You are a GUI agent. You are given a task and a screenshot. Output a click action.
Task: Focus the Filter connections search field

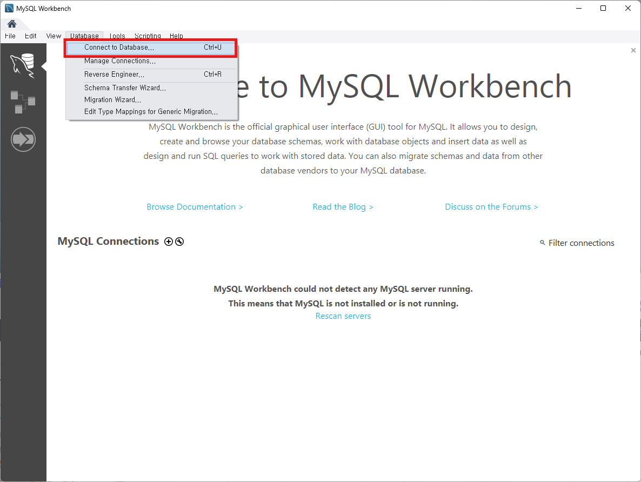582,243
